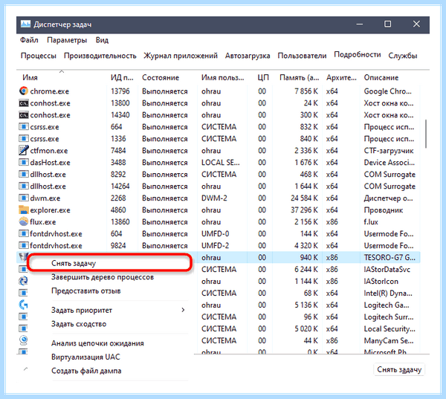Click the ctfmon.exe pen icon
The height and width of the screenshot is (399, 446).
[24, 150]
